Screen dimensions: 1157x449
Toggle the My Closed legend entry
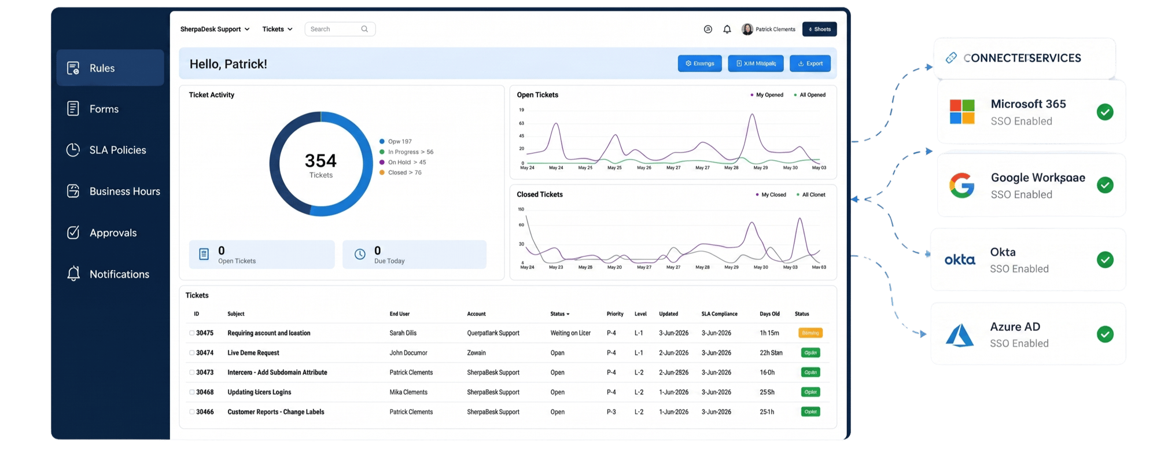[x=771, y=195]
